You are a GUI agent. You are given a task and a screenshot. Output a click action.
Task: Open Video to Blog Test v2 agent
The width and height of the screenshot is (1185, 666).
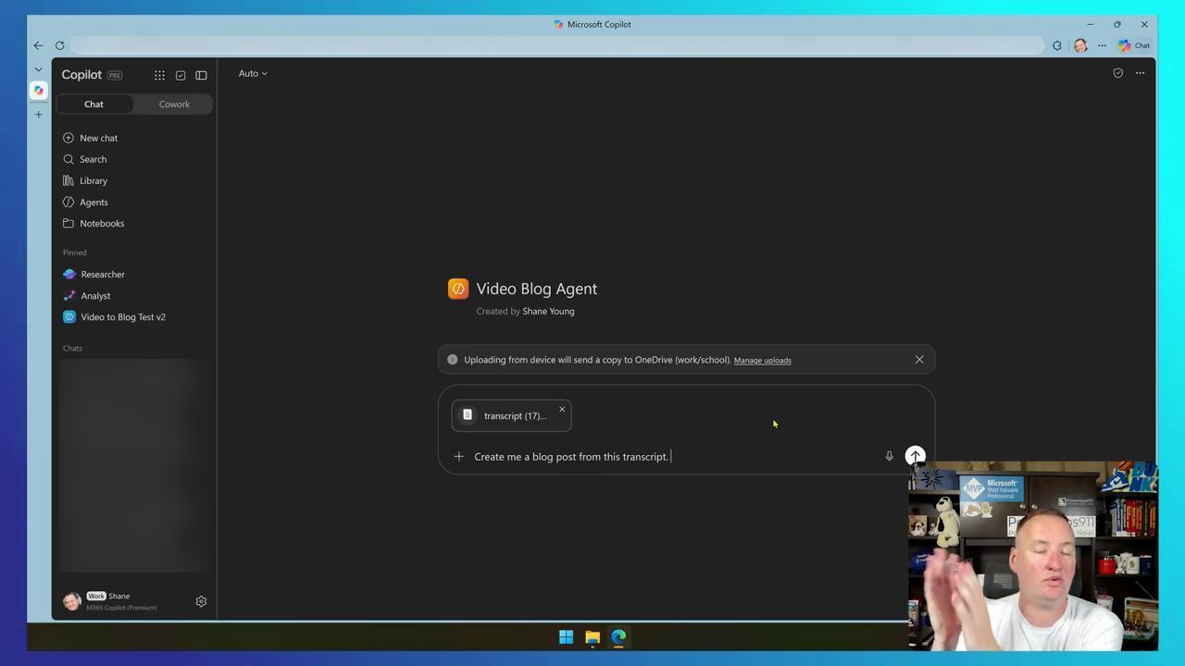114,317
